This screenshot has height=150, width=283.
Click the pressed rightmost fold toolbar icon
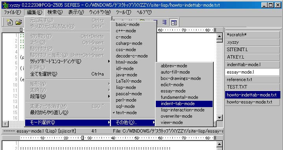[174, 22]
